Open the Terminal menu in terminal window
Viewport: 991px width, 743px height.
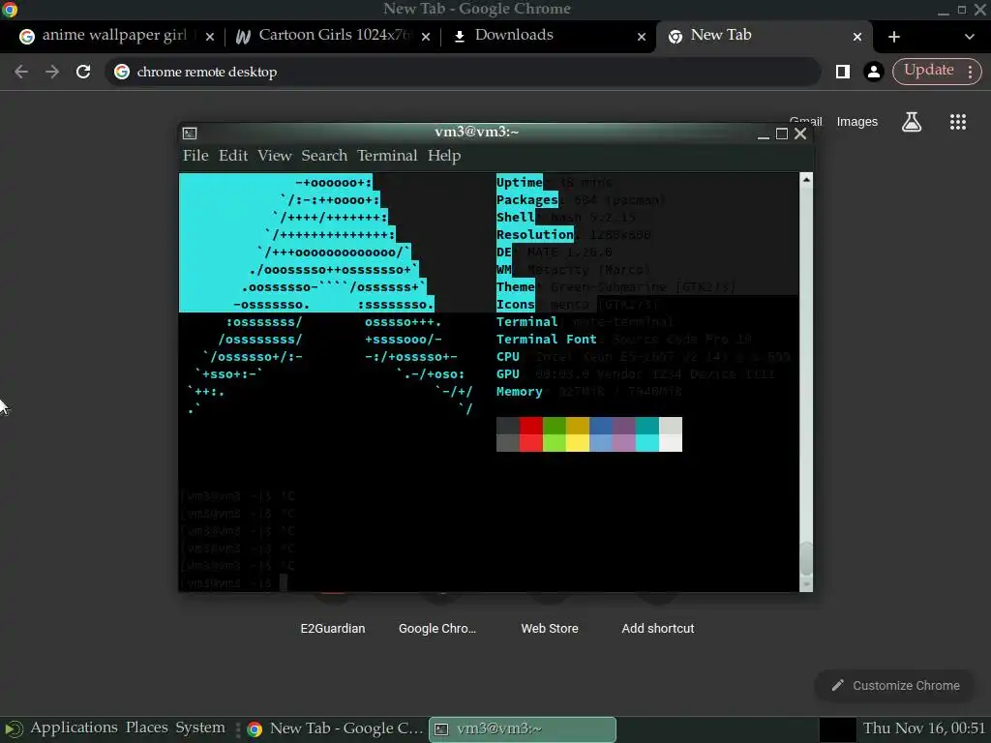[387, 156]
